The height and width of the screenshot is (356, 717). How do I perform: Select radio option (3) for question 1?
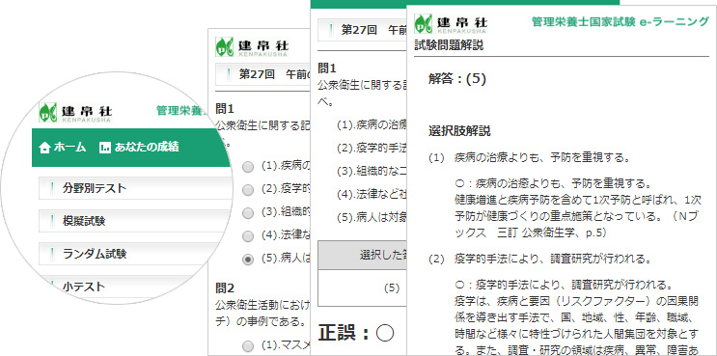point(248,213)
